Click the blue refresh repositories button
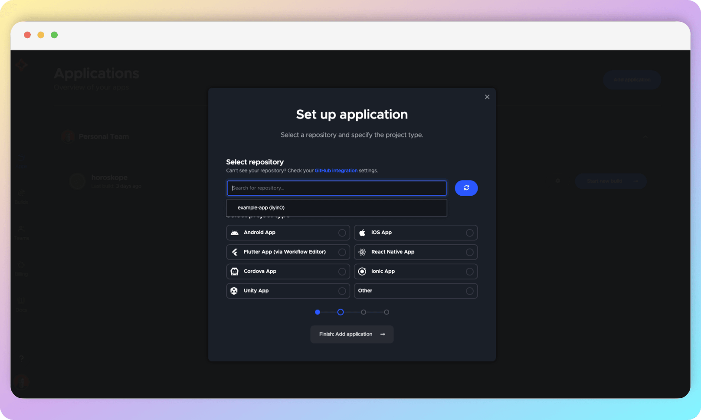This screenshot has width=701, height=420. click(x=466, y=188)
